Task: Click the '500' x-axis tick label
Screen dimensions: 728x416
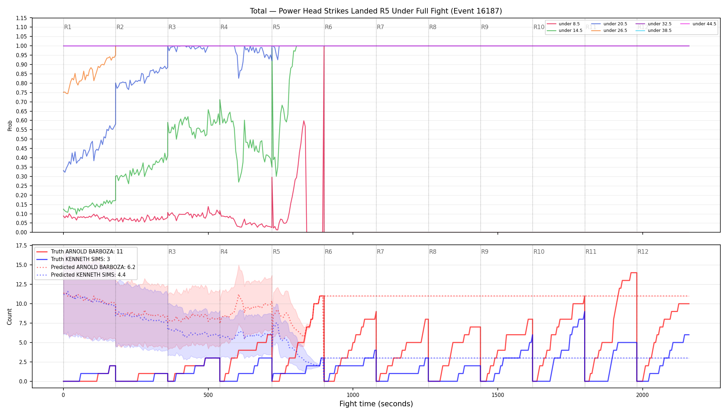Action: 208,395
